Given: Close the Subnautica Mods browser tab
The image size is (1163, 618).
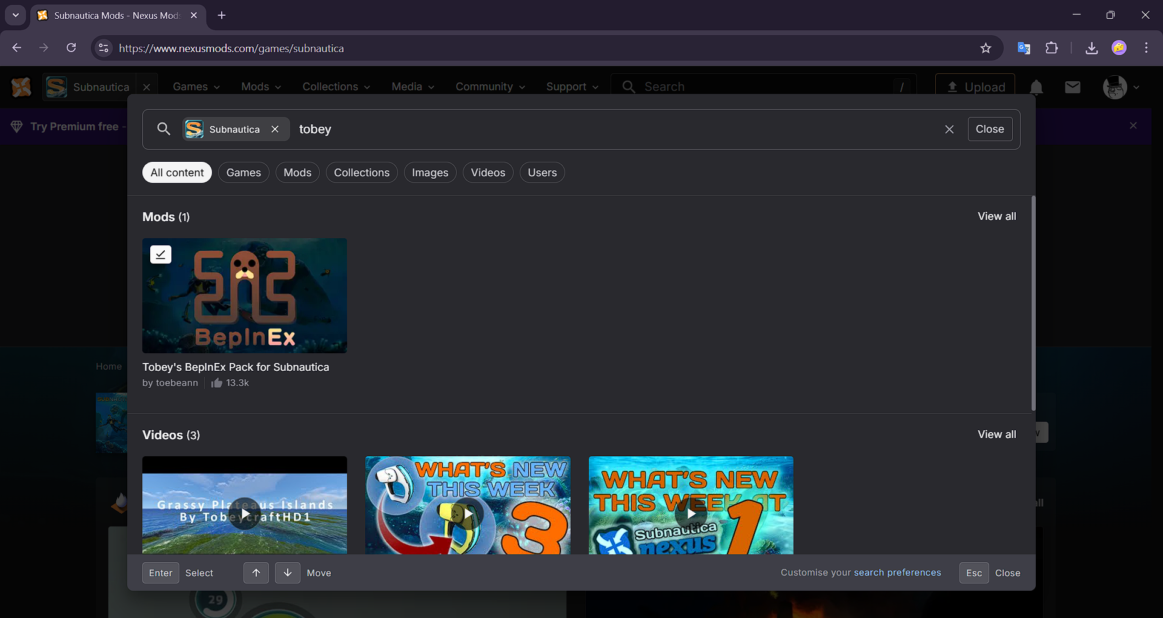Looking at the screenshot, I should pos(194,15).
